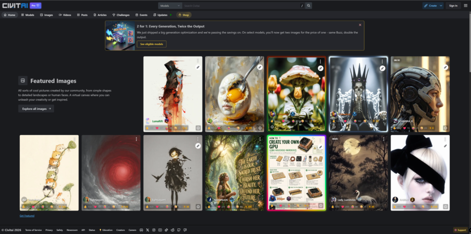Dismiss the 2 for 1 announcement banner

(x=360, y=25)
